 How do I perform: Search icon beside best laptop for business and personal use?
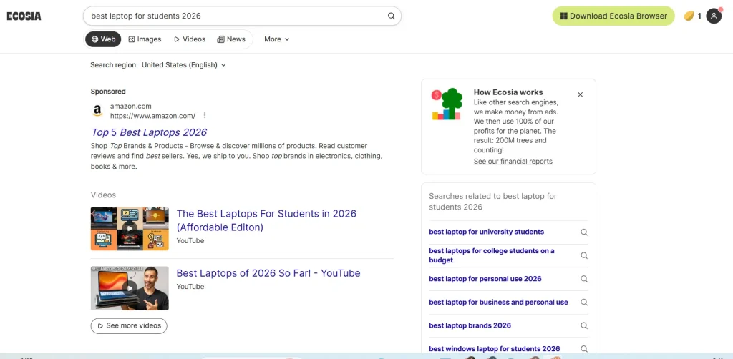(584, 302)
